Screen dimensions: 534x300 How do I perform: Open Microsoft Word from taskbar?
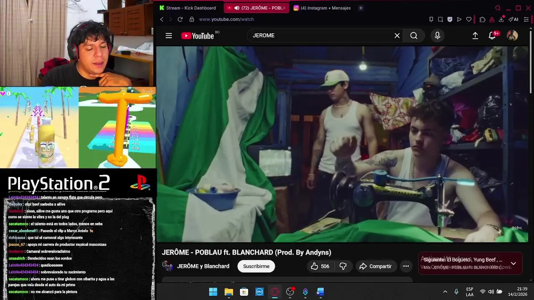pos(320,292)
